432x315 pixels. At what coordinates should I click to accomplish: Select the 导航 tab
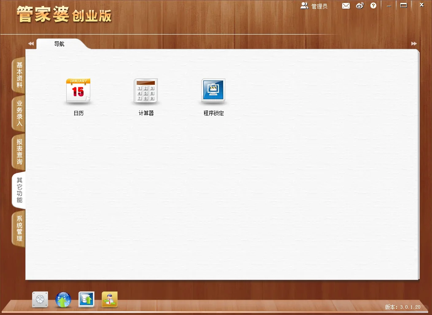coord(59,44)
